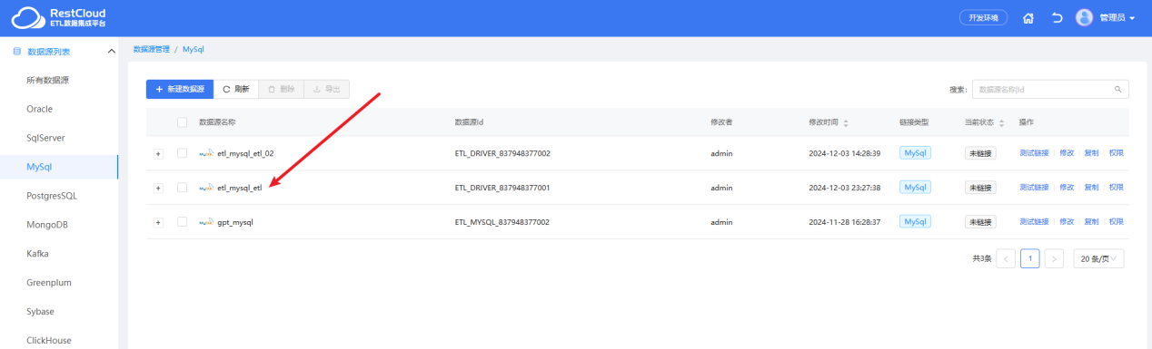This screenshot has height=349, width=1152.
Task: Select Greenplum in sidebar
Action: point(49,283)
